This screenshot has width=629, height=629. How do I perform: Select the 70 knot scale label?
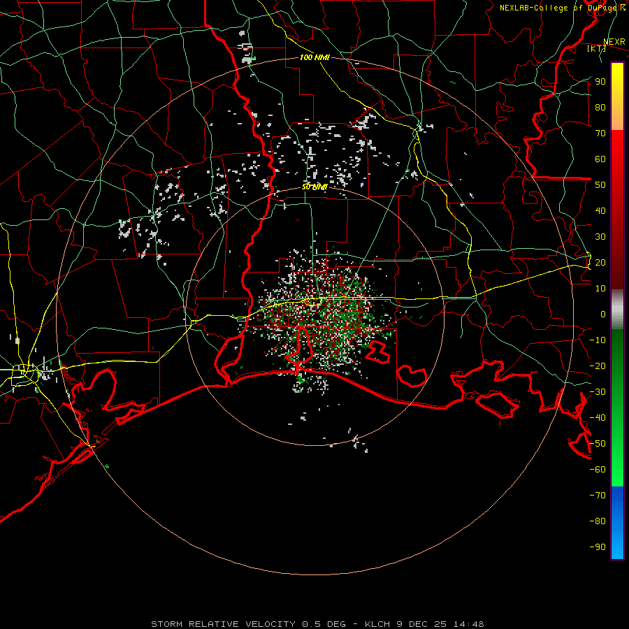pos(600,133)
